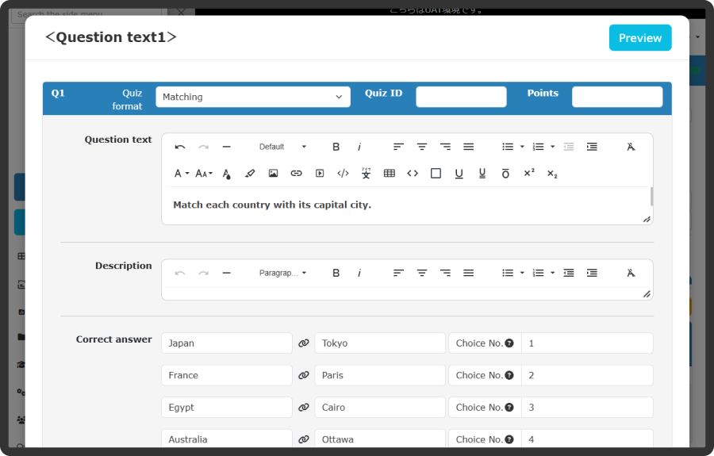Click the Cairo answer field
This screenshot has height=456, width=714.
[380, 408]
